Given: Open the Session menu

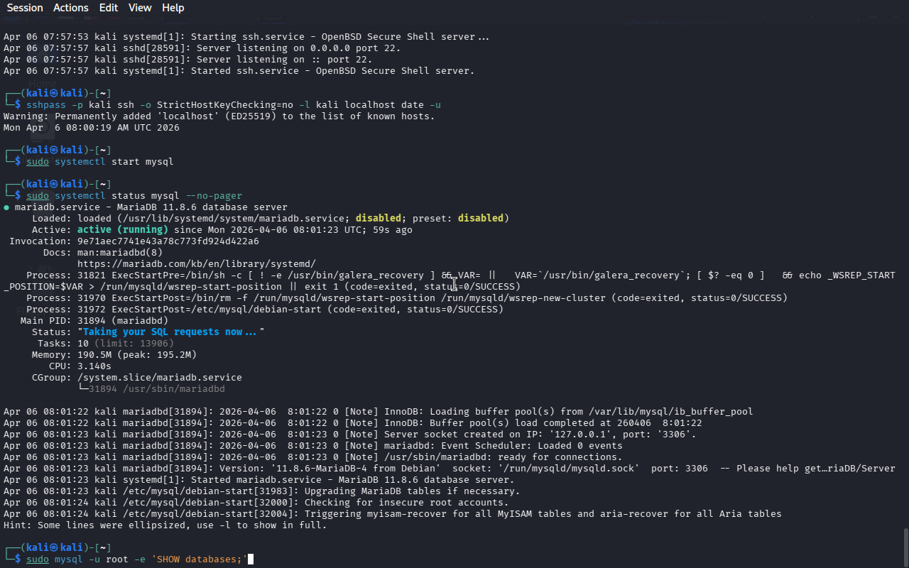Looking at the screenshot, I should (x=25, y=8).
